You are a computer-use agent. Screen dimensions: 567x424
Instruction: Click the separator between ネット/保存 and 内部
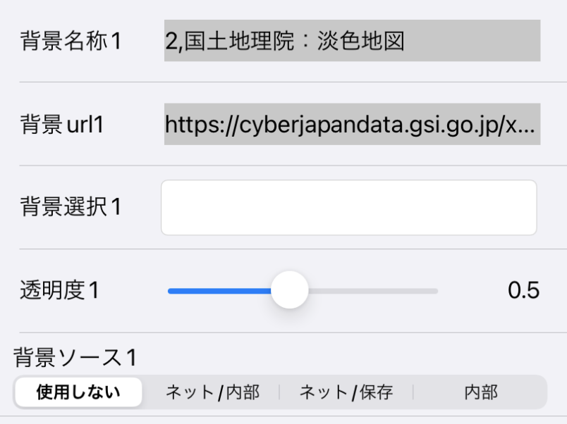413,392
